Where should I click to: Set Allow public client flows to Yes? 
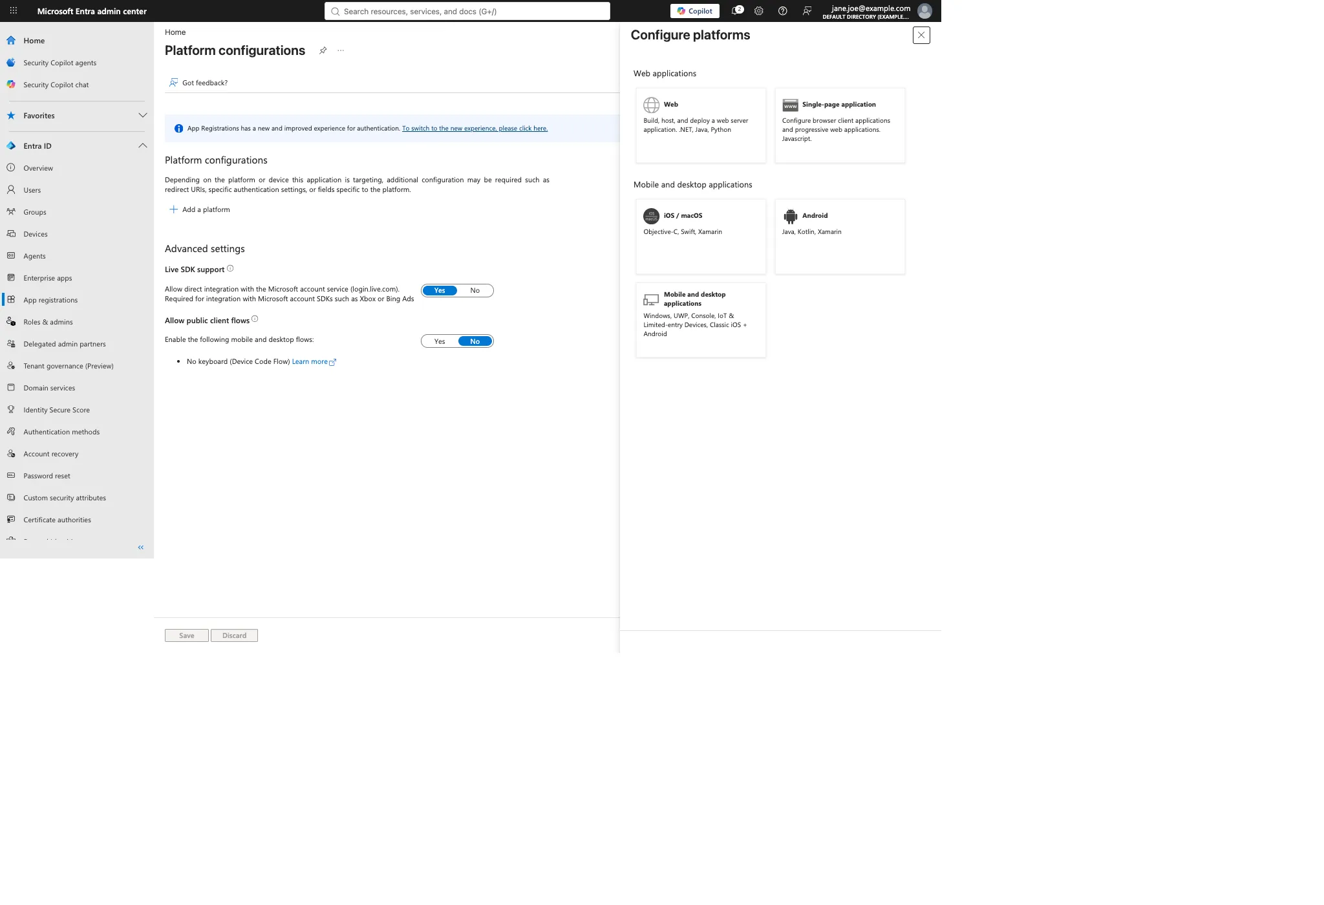pyautogui.click(x=440, y=341)
